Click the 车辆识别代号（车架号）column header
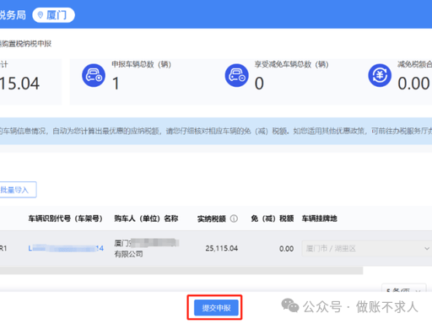The image size is (432, 324). 65,219
